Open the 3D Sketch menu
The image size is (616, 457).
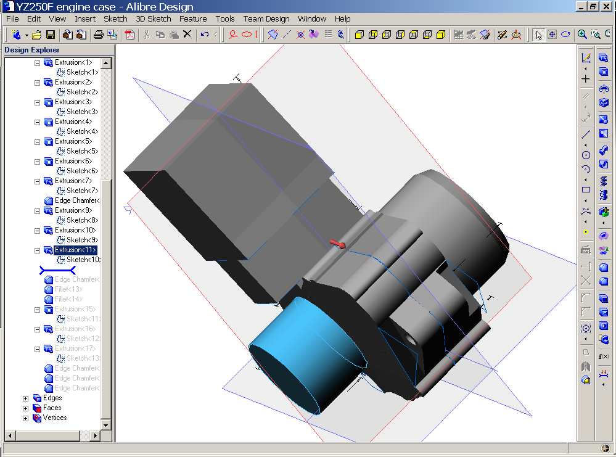point(153,19)
